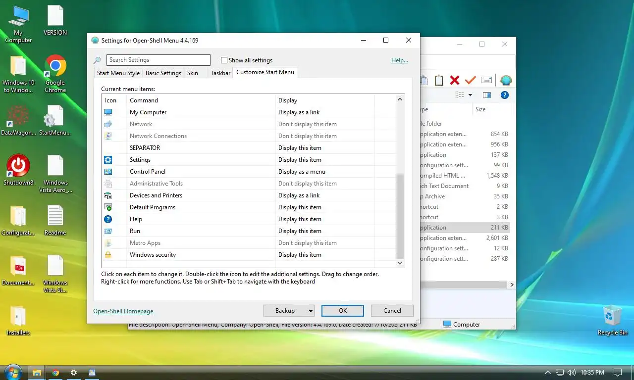Open the Help... link
The height and width of the screenshot is (380, 634).
[x=400, y=60]
